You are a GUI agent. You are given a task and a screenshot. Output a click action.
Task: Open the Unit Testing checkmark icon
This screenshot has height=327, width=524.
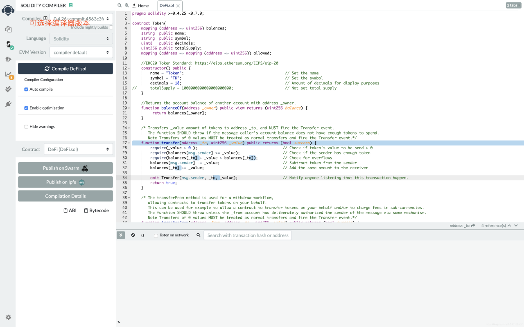point(8,89)
